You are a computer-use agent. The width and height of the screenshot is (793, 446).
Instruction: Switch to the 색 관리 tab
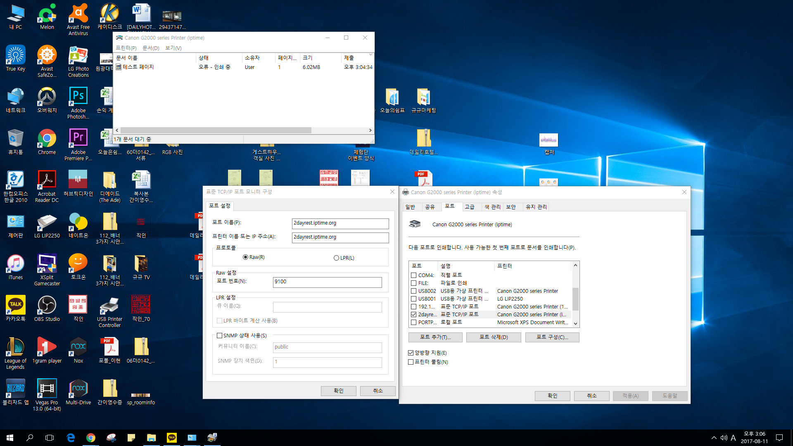(x=492, y=207)
